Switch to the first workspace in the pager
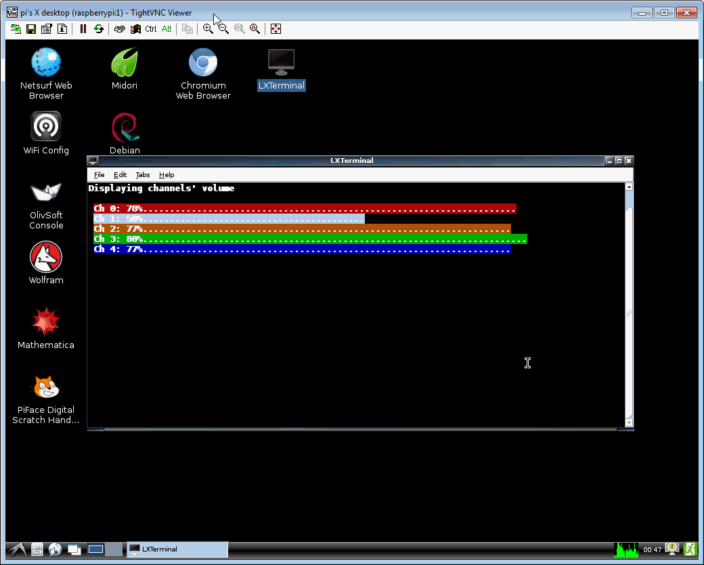Screen dimensions: 704x565 (x=95, y=549)
